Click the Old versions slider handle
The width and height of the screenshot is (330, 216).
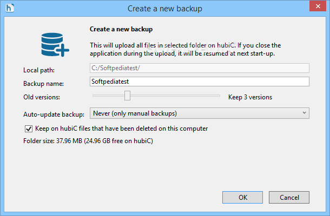pos(127,96)
